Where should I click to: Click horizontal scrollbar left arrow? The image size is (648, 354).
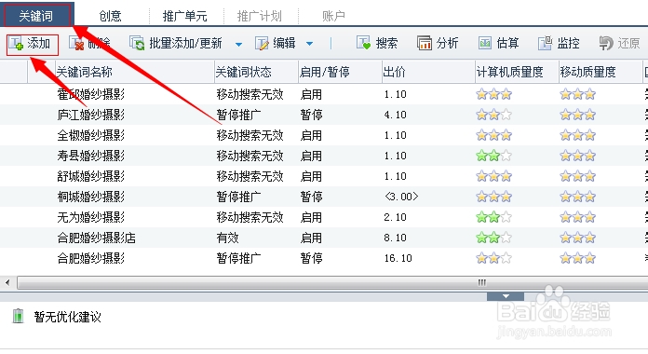coord(7,283)
